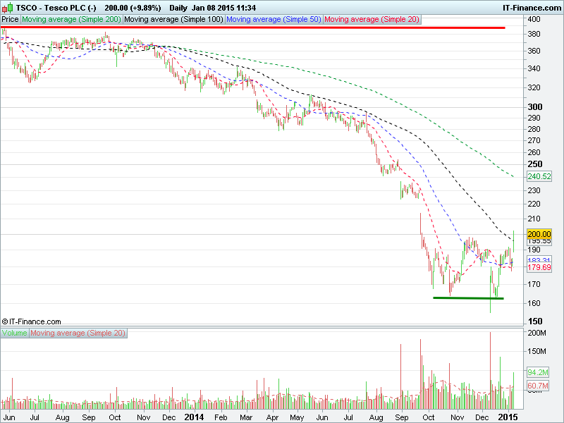This screenshot has height=423, width=564.
Task: Select Moving average (Simple 100) legend label
Action: (x=173, y=20)
